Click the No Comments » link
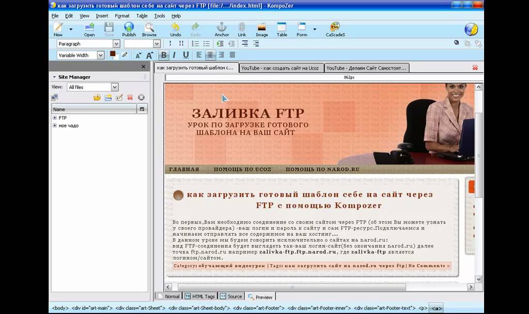The image size is (529, 314). pyautogui.click(x=429, y=266)
